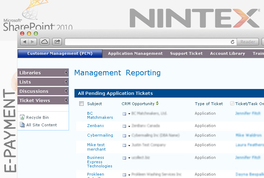Open the Cybermailing ticket link
Image resolution: width=264 pixels, height=178 pixels.
click(x=100, y=135)
